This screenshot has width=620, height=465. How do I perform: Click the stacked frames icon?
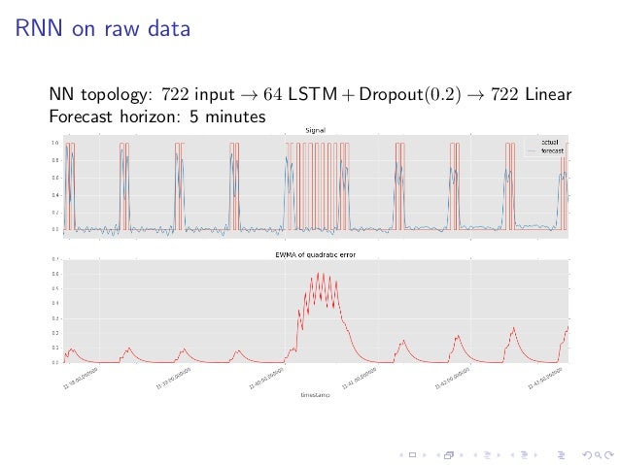449,455
